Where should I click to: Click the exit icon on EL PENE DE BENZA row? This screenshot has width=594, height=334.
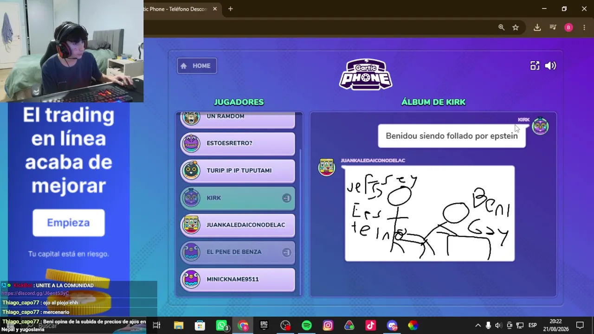286,252
